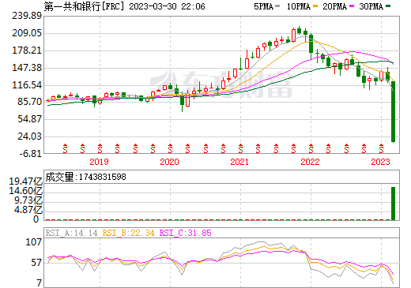The height and width of the screenshot is (288, 411).
Task: Click the 9.73亿 volume axis label
Action: coord(28,200)
